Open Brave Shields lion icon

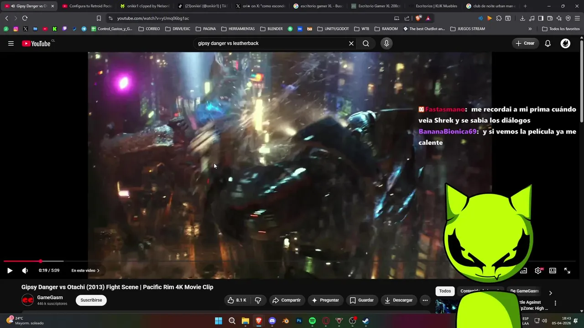pos(418,18)
